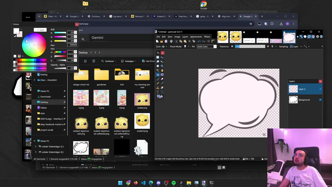This screenshot has width=332, height=187.
Task: Select the Pan hand tool
Action: [x=162, y=70]
